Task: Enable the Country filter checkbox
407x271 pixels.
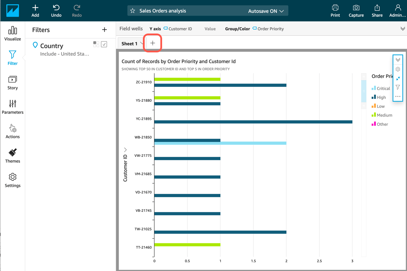Action: [104, 44]
